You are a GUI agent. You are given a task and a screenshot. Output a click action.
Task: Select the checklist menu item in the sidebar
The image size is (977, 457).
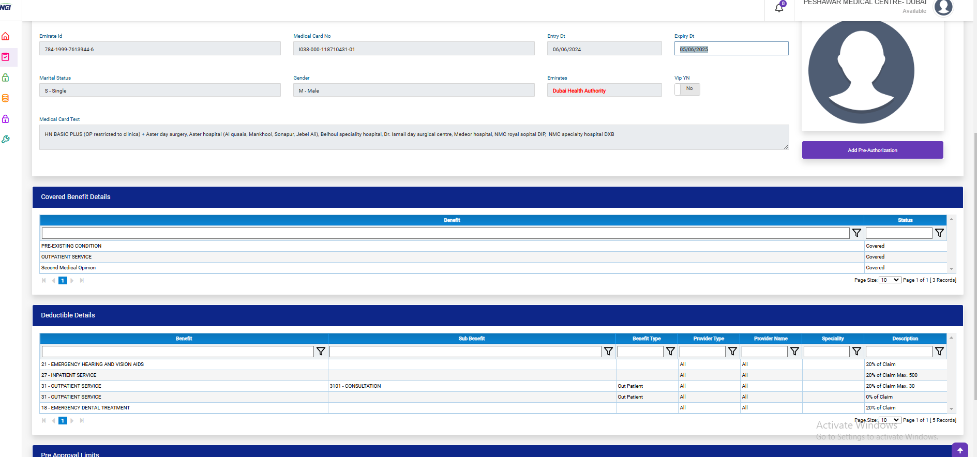coord(6,57)
